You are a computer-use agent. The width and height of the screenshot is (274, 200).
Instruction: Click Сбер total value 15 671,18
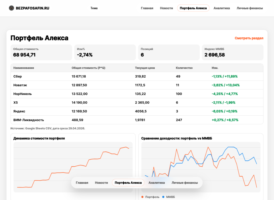click(79, 76)
